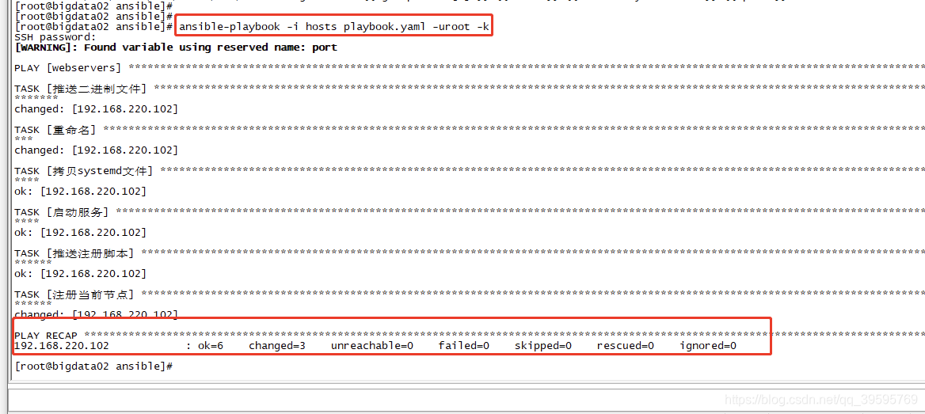Click the final shell prompt after recap
The width and height of the screenshot is (925, 414).
pyautogui.click(x=93, y=367)
